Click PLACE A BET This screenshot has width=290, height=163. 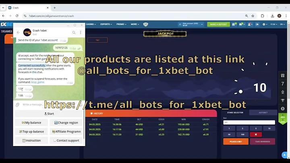[x=236, y=142]
